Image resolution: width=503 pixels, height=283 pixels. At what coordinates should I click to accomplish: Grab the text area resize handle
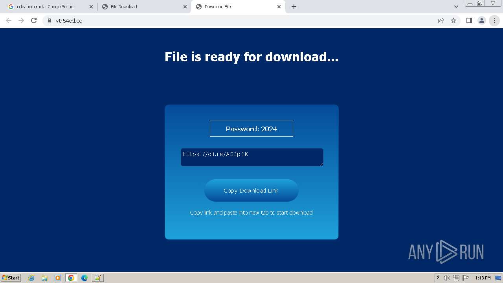[321, 164]
